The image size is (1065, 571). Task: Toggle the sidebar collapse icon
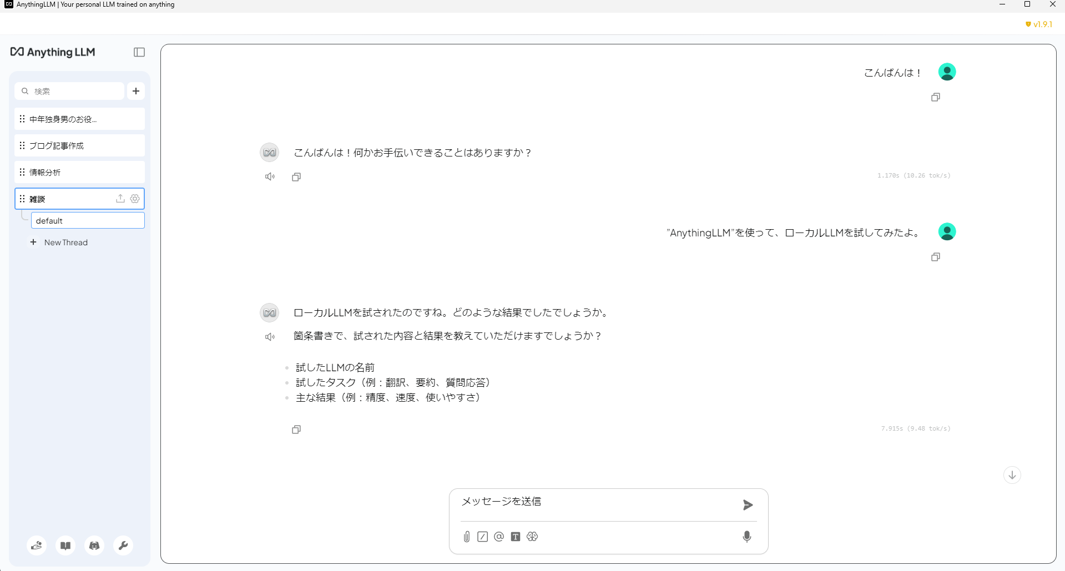click(x=139, y=52)
